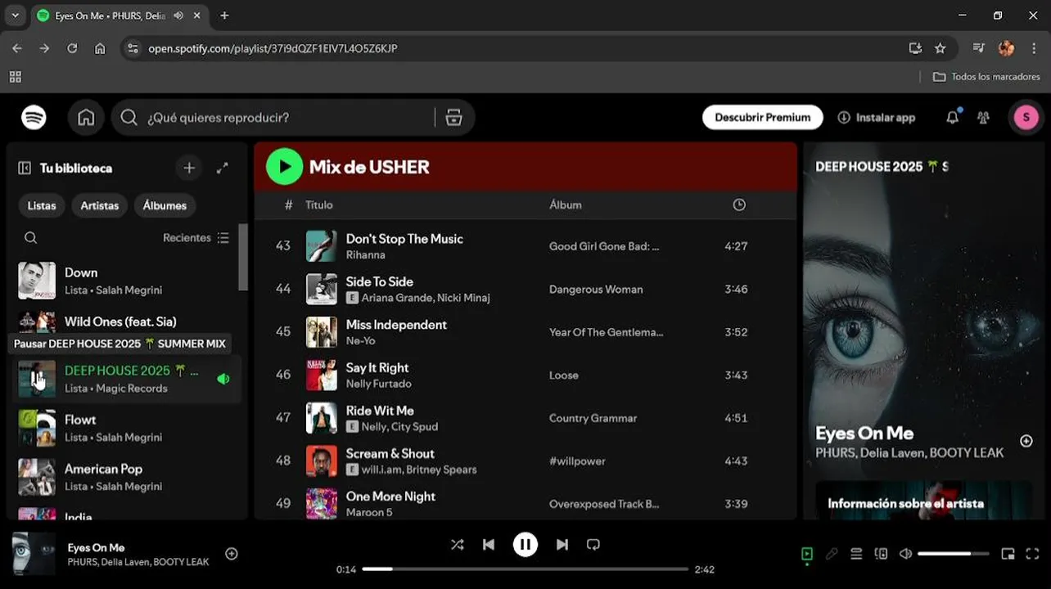Click Descubrir Premium button
1051x589 pixels.
pos(762,118)
